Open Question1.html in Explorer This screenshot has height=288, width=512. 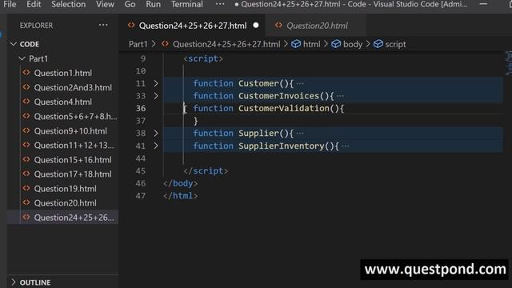(62, 73)
